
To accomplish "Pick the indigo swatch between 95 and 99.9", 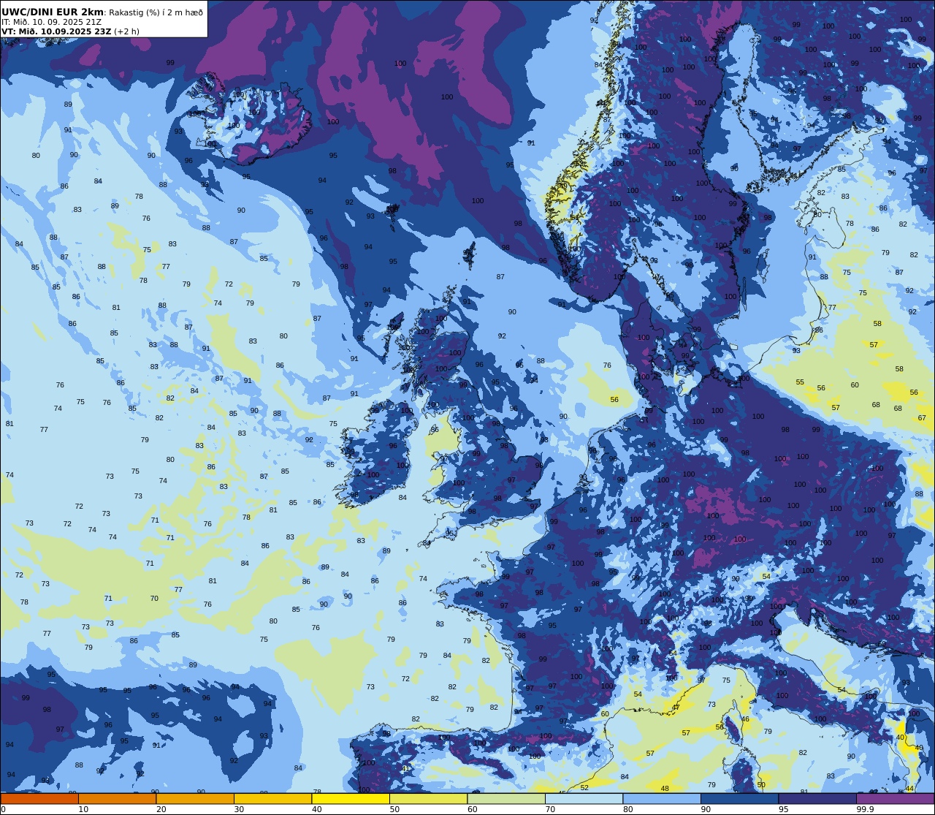I will coord(817,798).
